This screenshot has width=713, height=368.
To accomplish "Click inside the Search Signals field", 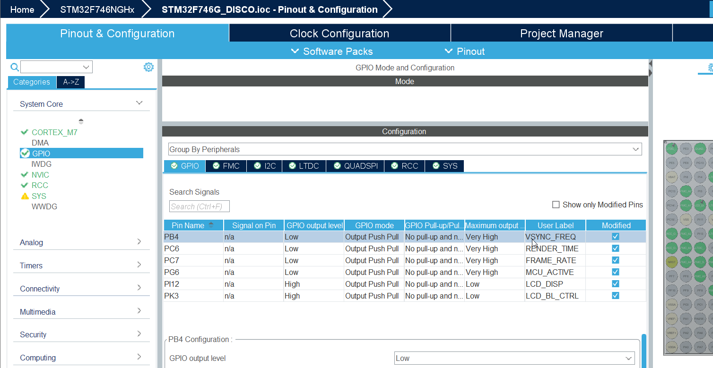I will pyautogui.click(x=199, y=206).
